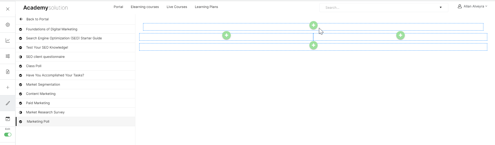Screen dimensions: 495x145
Task: Open the Allan Alveyra user menu
Action: (472, 6)
